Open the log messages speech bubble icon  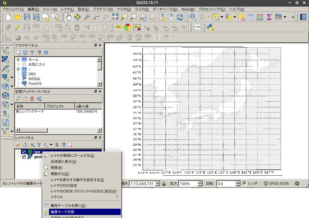coord(297,184)
